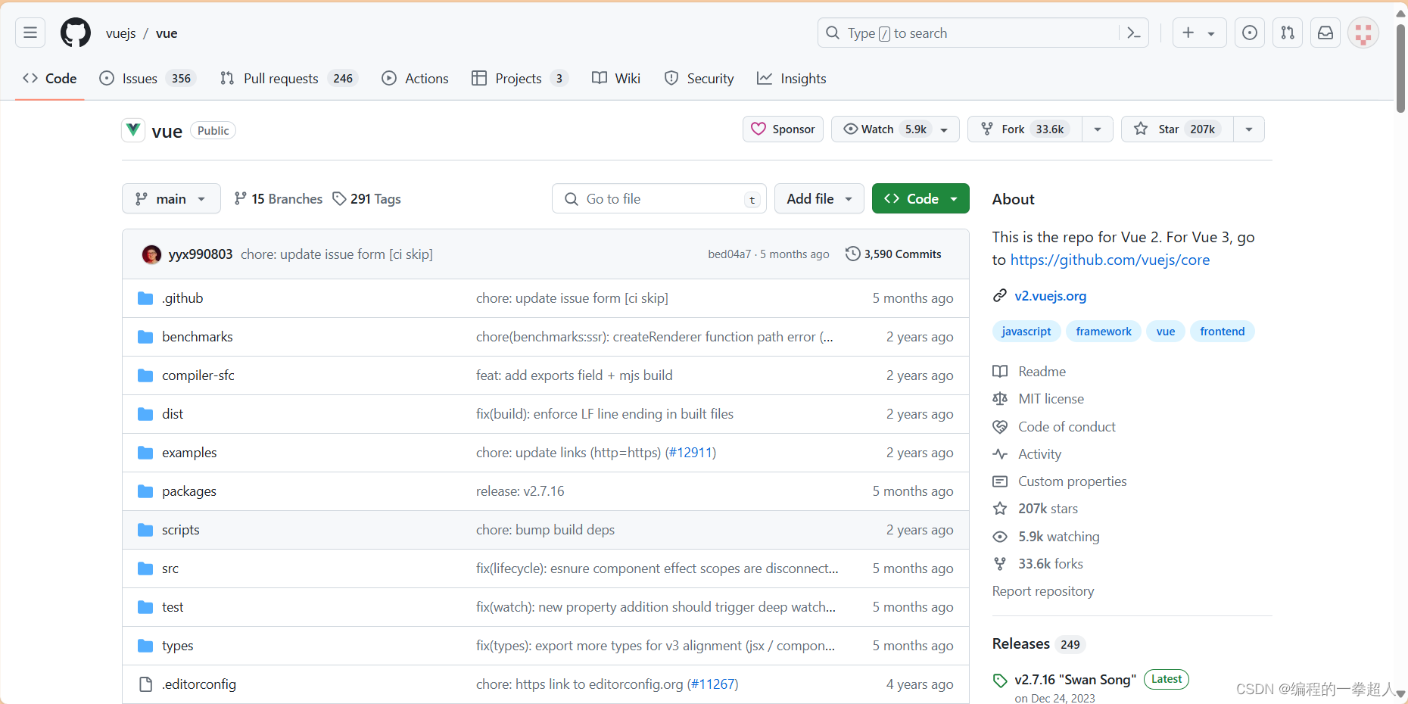This screenshot has height=704, width=1408.
Task: Click the Readme book icon
Action: (1000, 372)
